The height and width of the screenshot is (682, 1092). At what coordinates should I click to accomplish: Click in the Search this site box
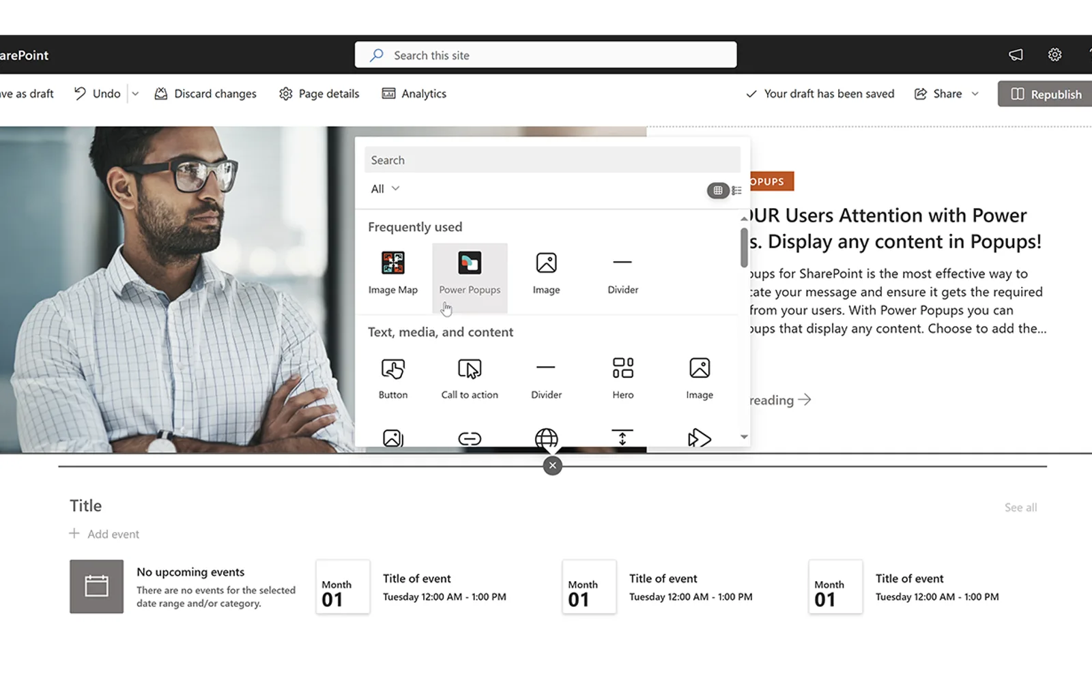pos(545,55)
